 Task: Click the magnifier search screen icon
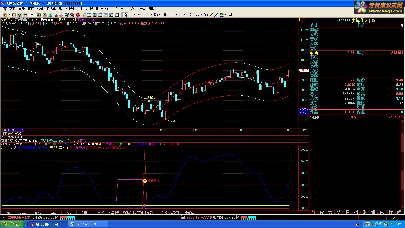click(x=67, y=15)
